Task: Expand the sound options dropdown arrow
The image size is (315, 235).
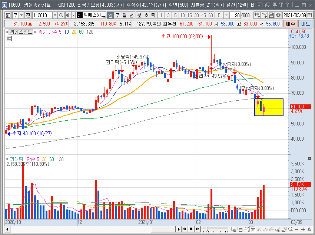Action: tap(73, 15)
